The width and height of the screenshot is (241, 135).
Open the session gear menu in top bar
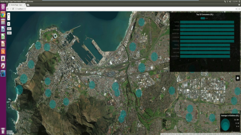point(239,1)
